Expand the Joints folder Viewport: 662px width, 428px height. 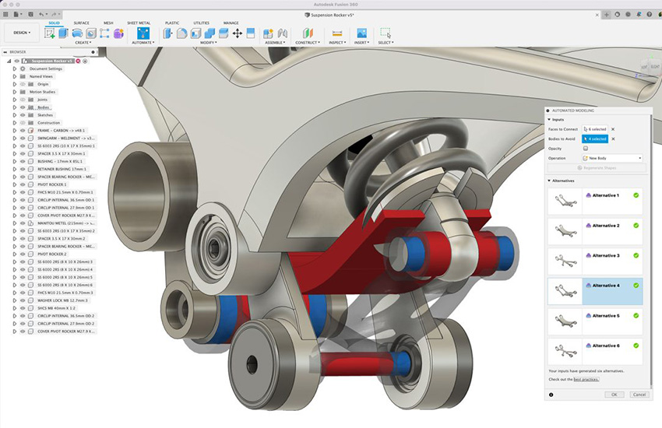click(15, 100)
